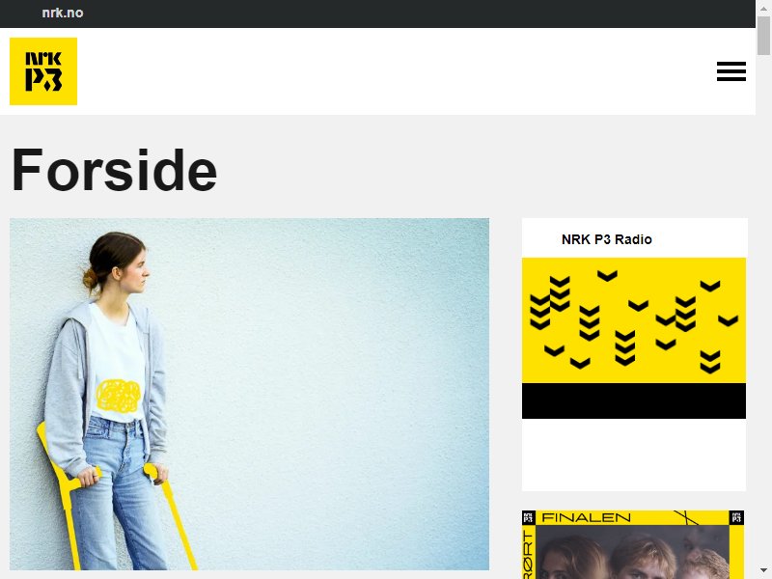
Task: Open the hamburger navigation menu
Action: tap(731, 71)
